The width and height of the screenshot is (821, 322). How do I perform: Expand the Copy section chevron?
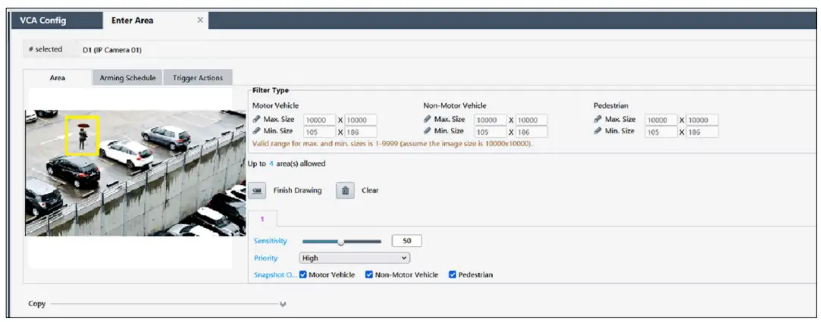tap(283, 305)
